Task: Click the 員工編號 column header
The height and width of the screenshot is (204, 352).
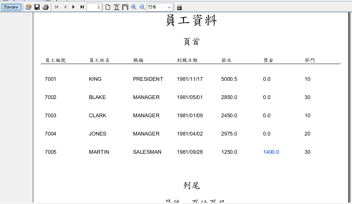Action: 55,60
